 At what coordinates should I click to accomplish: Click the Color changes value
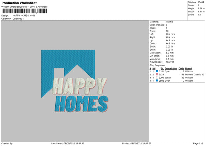167,25
